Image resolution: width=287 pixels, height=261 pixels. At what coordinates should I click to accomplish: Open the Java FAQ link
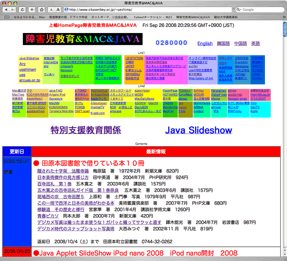coord(55,91)
